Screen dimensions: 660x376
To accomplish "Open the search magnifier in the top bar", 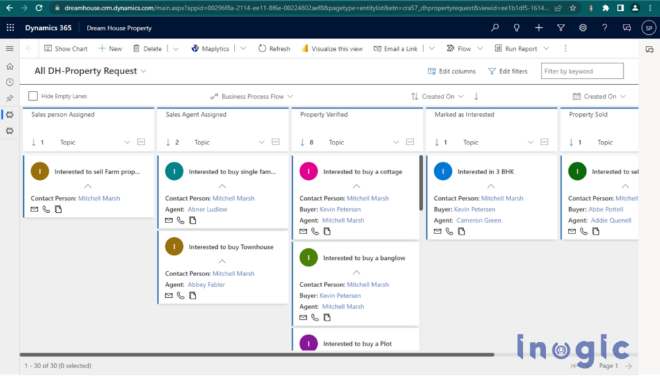I will (x=494, y=28).
